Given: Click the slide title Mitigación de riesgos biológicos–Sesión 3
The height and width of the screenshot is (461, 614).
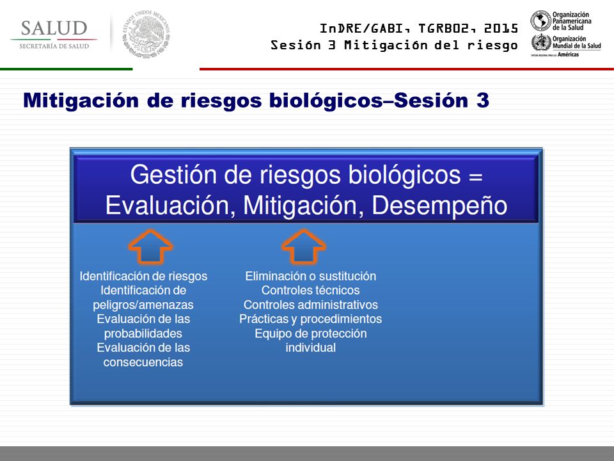Looking at the screenshot, I should [x=256, y=101].
